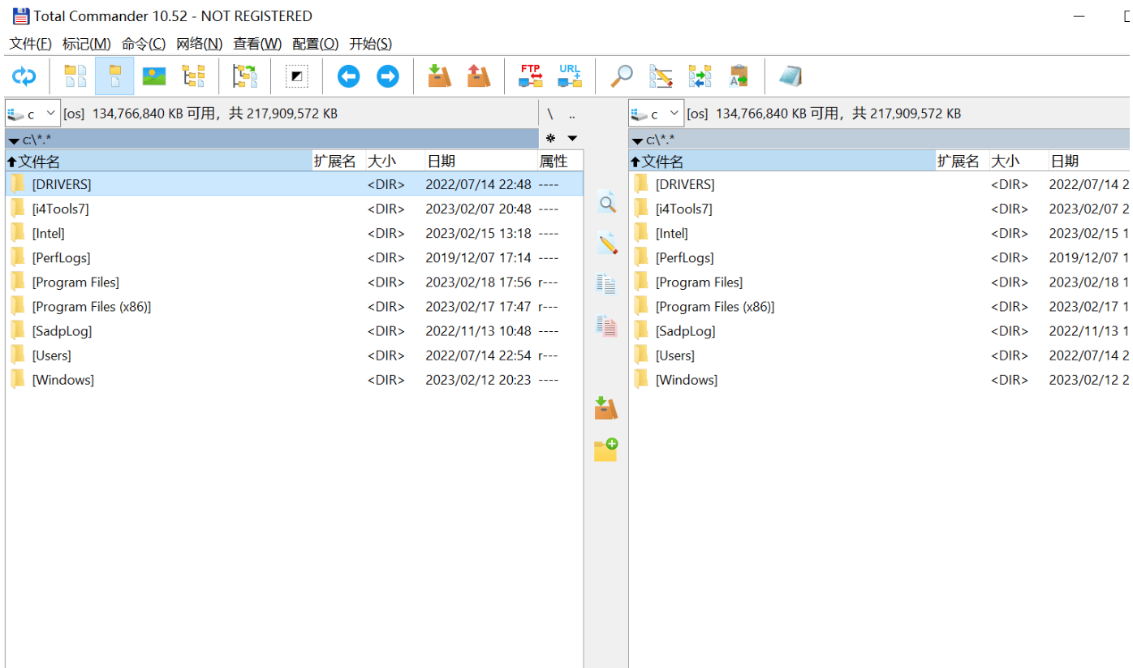Click copy names to clipboard icon
The height and width of the screenshot is (668, 1133).
click(739, 76)
